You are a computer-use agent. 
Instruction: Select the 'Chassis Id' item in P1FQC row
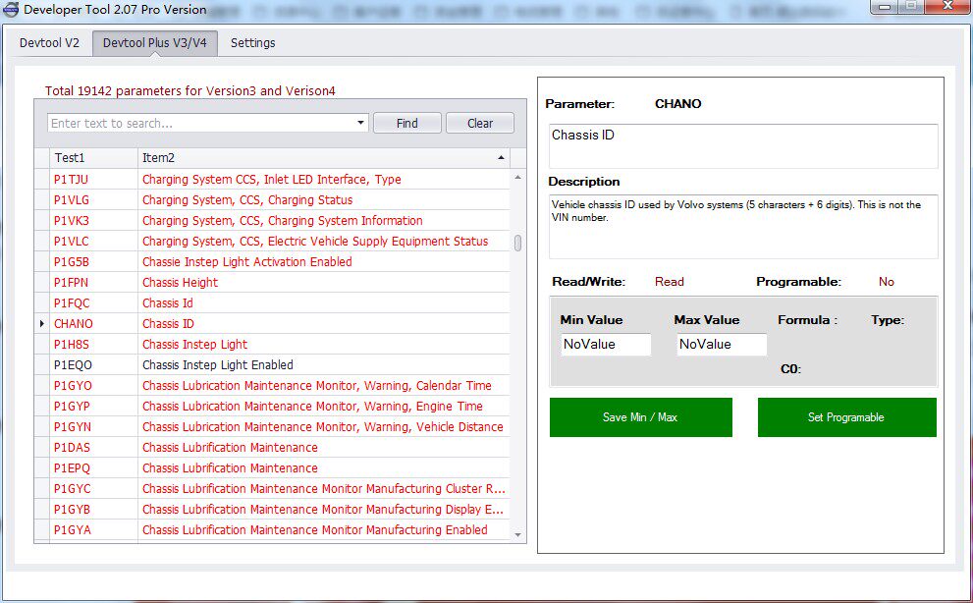pos(168,303)
